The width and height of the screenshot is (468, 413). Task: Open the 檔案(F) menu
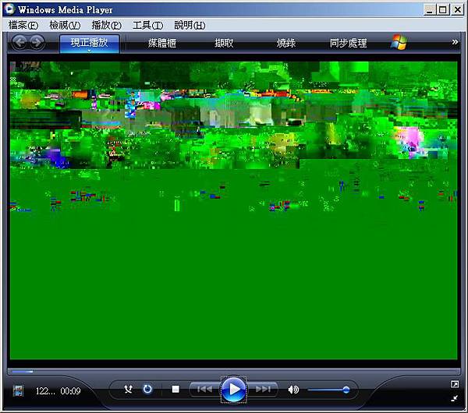tap(23, 26)
